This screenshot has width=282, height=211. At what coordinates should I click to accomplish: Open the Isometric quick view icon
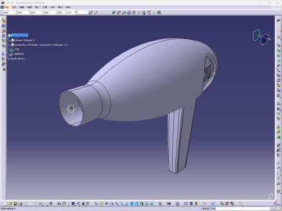coord(137,203)
